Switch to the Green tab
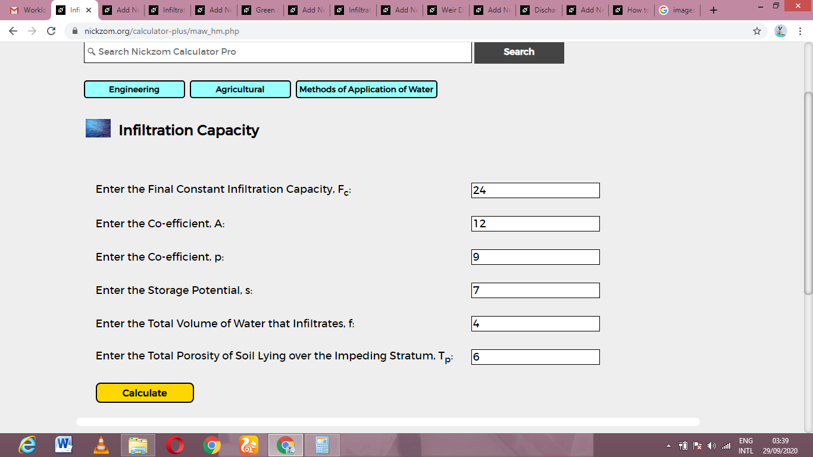 pyautogui.click(x=259, y=10)
